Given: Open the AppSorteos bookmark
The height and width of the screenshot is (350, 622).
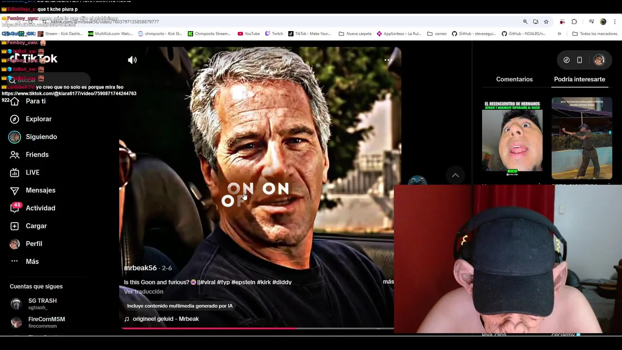Looking at the screenshot, I should coord(398,34).
